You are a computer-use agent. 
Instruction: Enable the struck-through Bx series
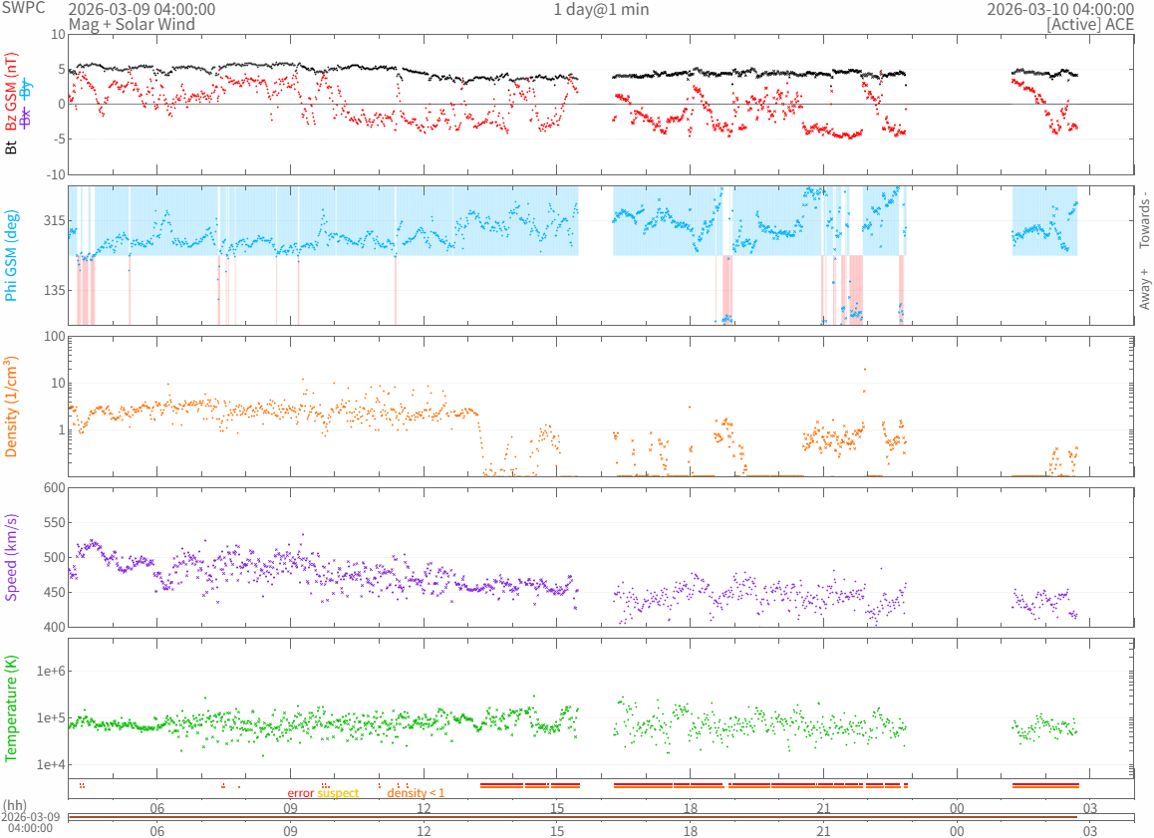point(26,117)
